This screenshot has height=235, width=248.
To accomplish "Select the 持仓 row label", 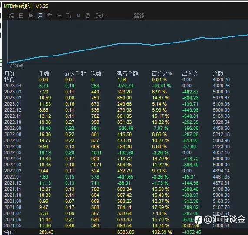I will [x=9, y=79].
